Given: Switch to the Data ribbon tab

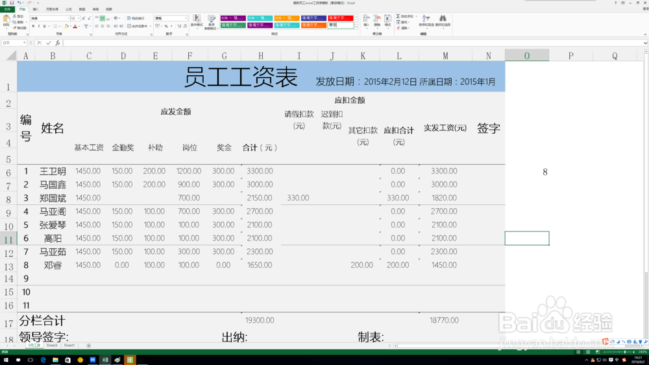Looking at the screenshot, I should 82,9.
